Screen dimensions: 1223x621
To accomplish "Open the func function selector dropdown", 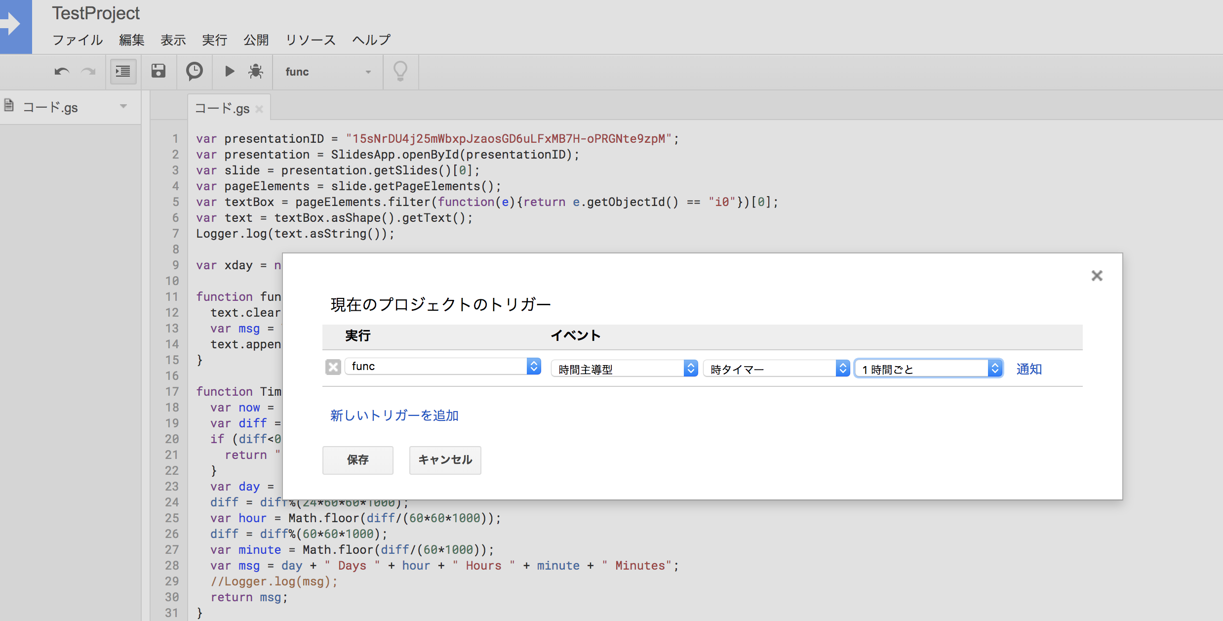I will click(328, 72).
